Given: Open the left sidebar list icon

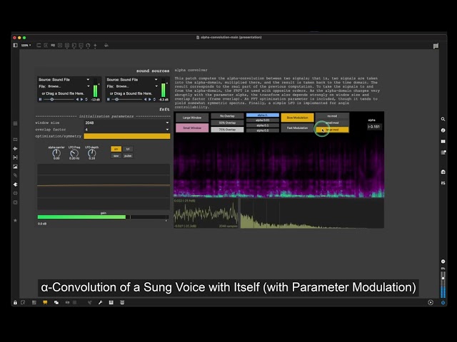Looking at the screenshot, I should click(15, 123).
